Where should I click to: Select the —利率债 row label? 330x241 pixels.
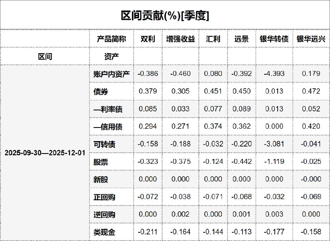[x=108, y=109]
